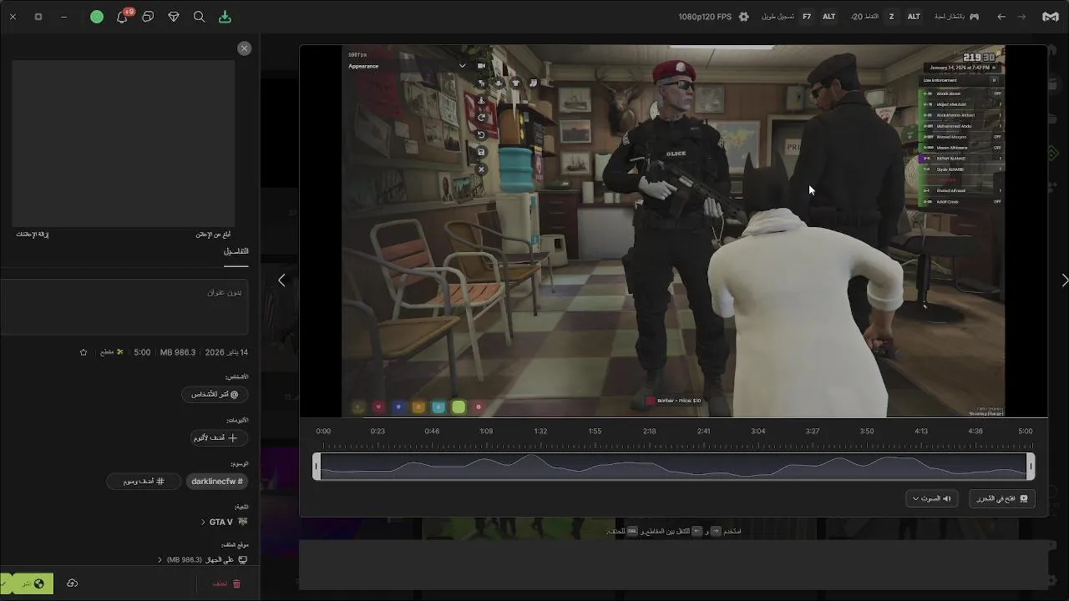Close the ad panel with X
This screenshot has height=601, width=1069.
click(244, 48)
